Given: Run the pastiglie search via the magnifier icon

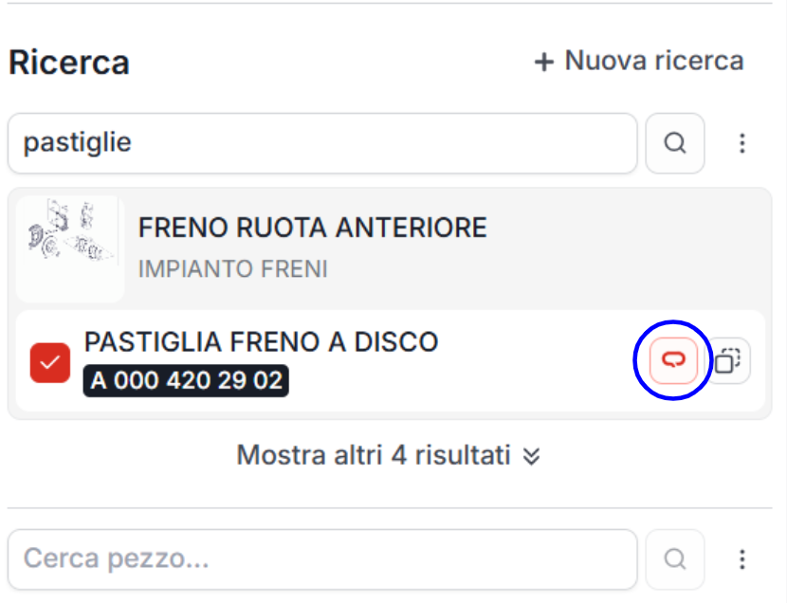Looking at the screenshot, I should click(674, 143).
